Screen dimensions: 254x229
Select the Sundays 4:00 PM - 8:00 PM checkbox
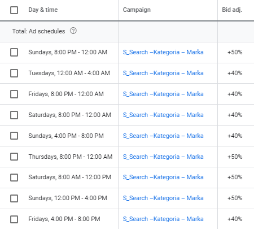point(14,136)
